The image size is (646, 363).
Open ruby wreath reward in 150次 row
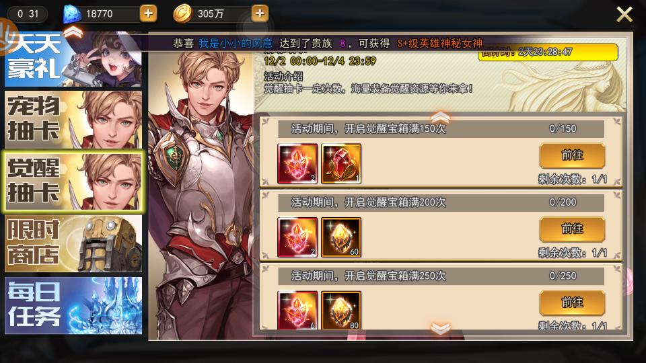coord(341,163)
